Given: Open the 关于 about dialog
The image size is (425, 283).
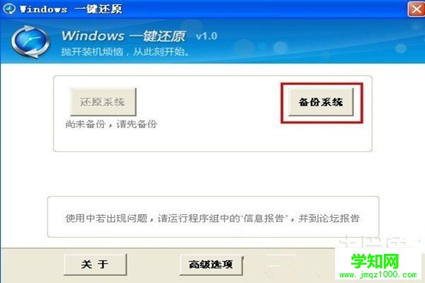Looking at the screenshot, I should (95, 265).
